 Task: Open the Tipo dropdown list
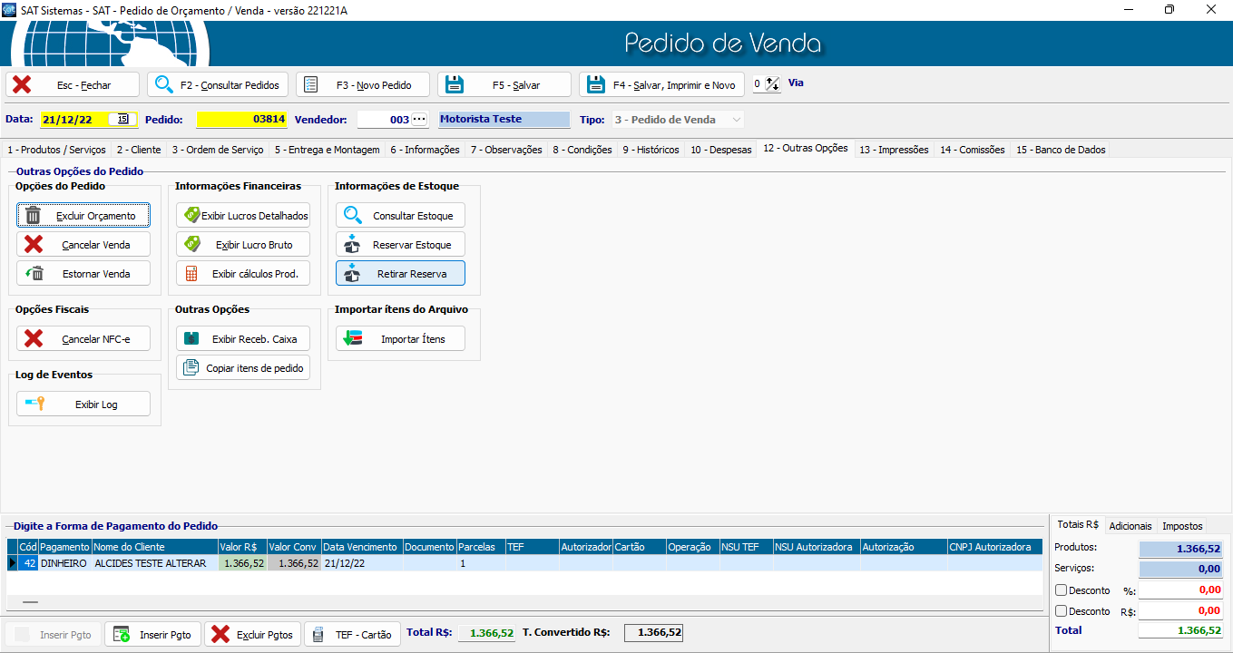[x=736, y=120]
